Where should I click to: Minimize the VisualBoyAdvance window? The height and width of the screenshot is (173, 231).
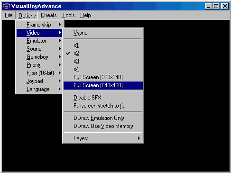click(209, 6)
